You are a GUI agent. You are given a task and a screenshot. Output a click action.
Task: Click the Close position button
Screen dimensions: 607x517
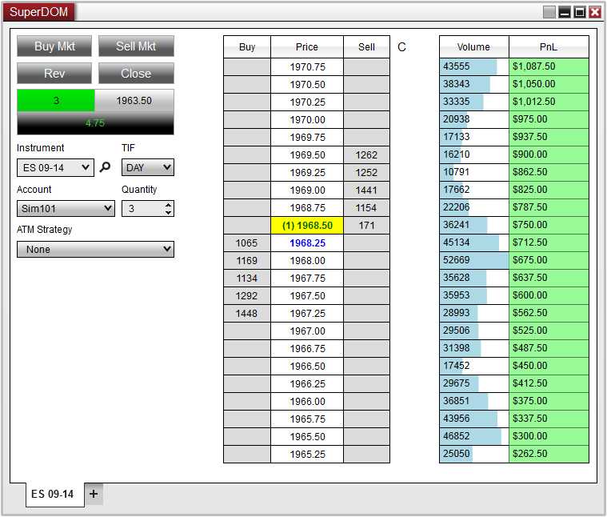point(136,74)
